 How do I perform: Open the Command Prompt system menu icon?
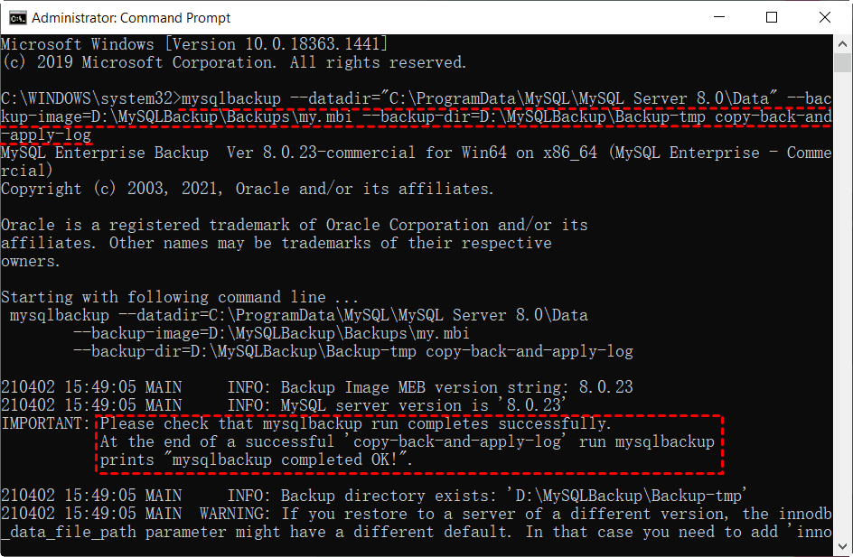pos(16,17)
